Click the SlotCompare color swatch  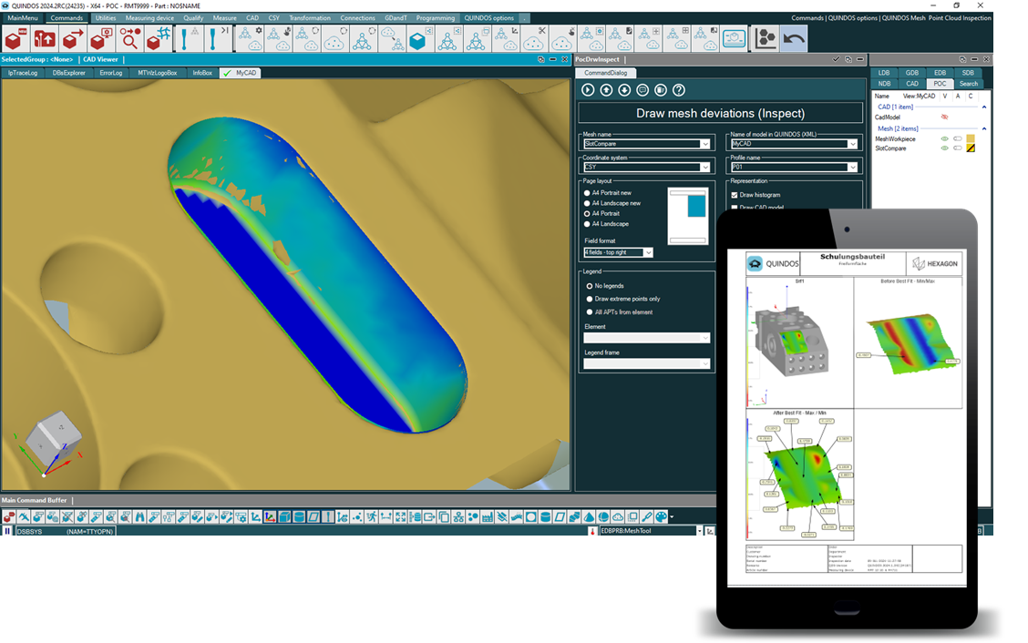pos(971,148)
